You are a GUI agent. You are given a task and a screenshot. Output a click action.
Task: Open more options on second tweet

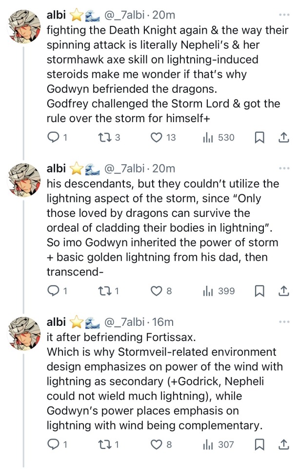click(283, 169)
